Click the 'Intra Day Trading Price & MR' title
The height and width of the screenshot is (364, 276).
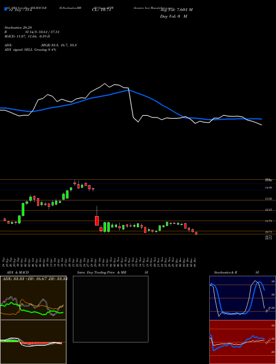(102, 272)
